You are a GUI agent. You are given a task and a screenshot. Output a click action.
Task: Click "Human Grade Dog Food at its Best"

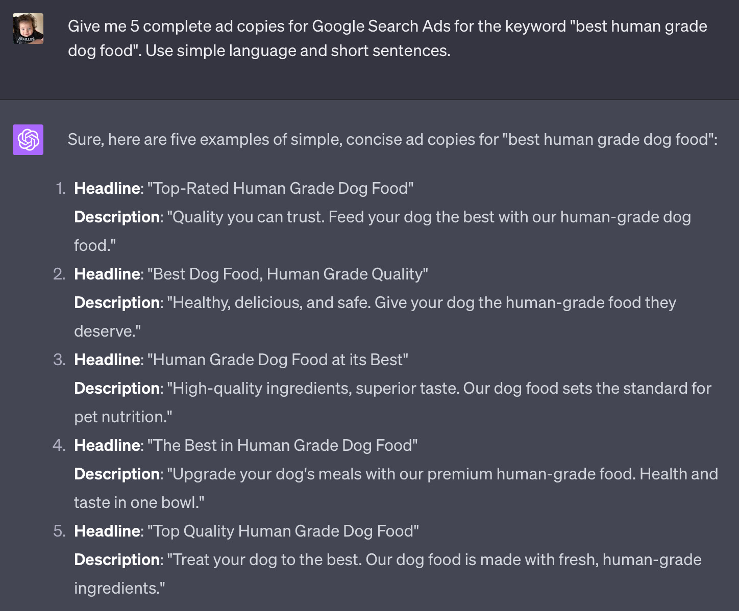(x=278, y=360)
